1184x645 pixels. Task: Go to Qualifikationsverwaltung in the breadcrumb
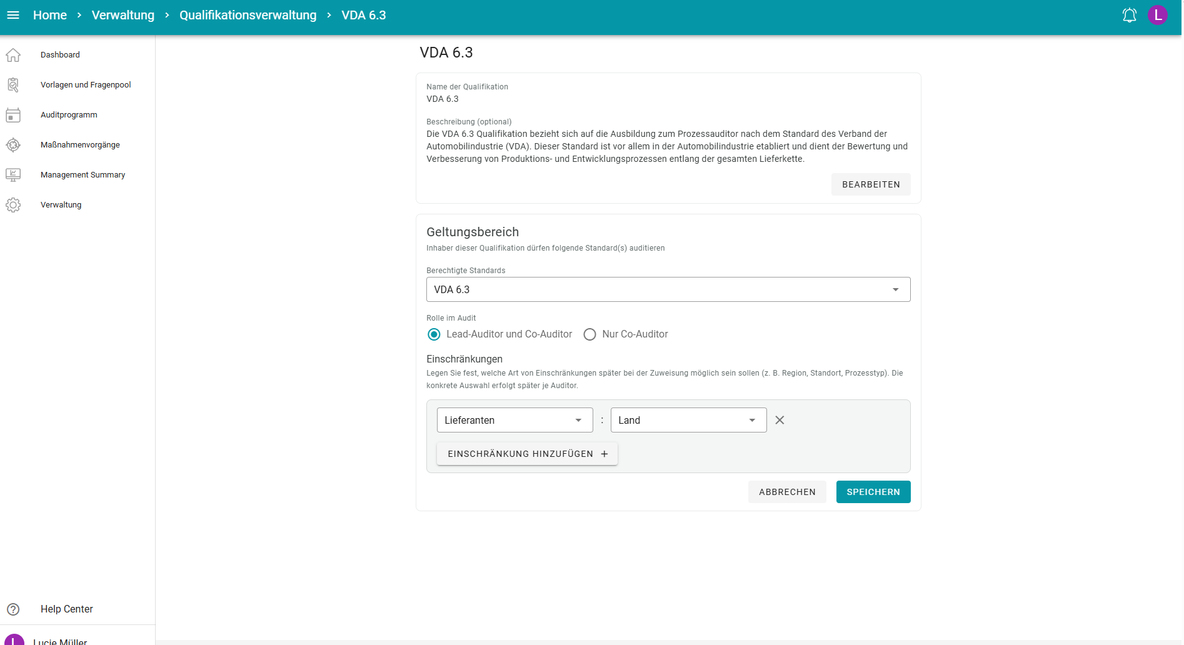point(248,15)
